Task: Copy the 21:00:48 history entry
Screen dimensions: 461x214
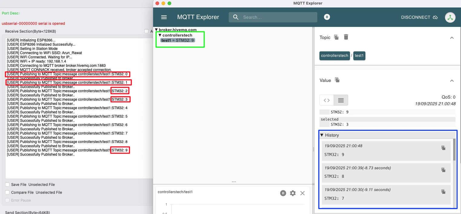Action: tap(443, 148)
